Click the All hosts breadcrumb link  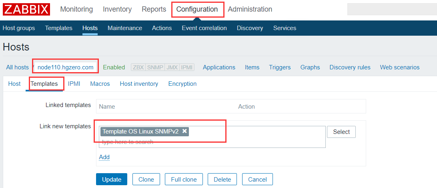click(x=17, y=67)
